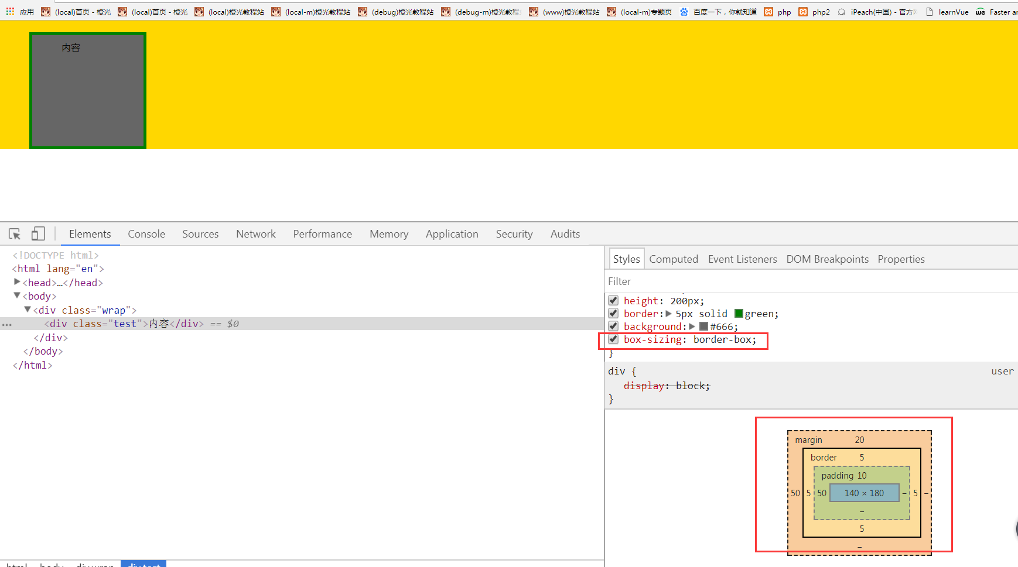
Task: Select the DOM Breakpoints sidebar tab
Action: pyautogui.click(x=827, y=259)
